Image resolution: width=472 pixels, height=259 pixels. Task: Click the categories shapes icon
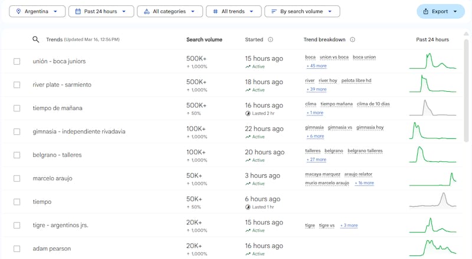tap(146, 11)
